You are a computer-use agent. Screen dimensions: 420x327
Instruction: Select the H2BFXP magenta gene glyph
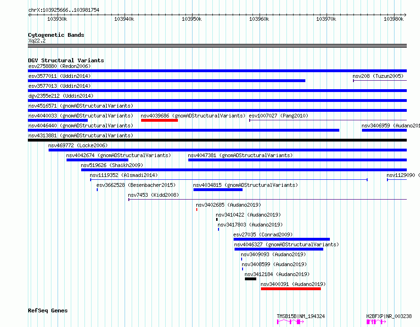click(x=376, y=322)
